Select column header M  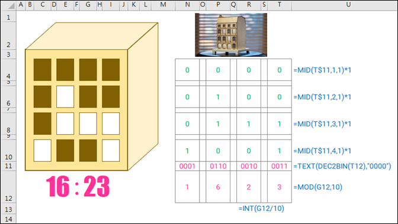(x=163, y=5)
